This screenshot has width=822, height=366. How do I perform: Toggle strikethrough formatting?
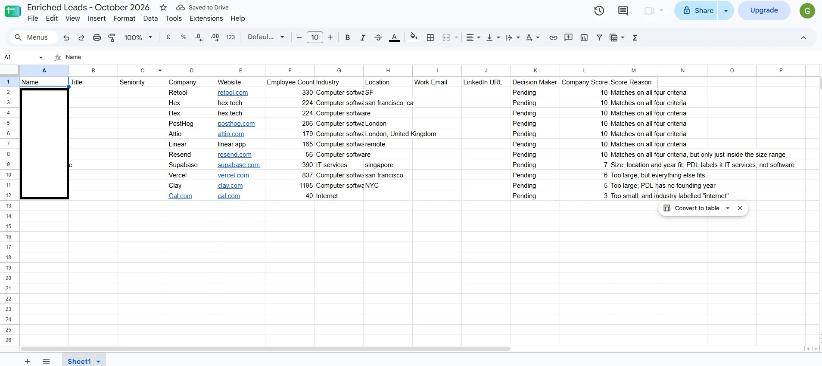pyautogui.click(x=378, y=37)
